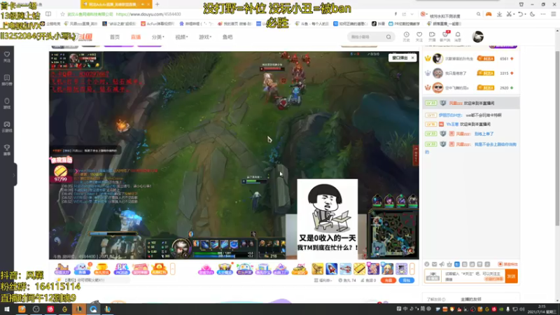The image size is (560, 315).
Task: Expand the 游戏 games dropdown
Action: pyautogui.click(x=205, y=37)
